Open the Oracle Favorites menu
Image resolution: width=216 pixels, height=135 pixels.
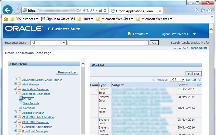tap(138, 34)
